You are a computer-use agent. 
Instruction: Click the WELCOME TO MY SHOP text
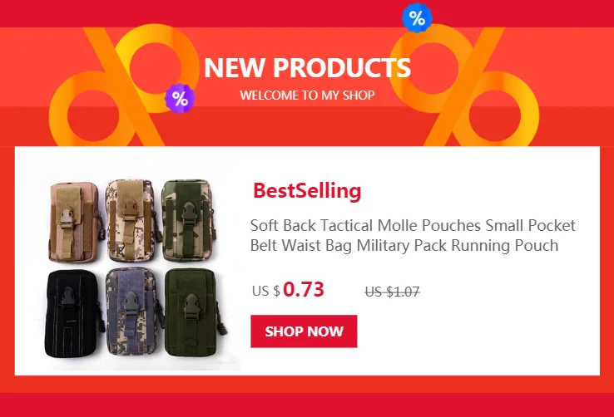[x=307, y=95]
